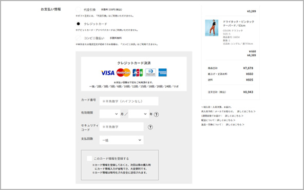Click the お支払い情報 section heading
The height and width of the screenshot is (190, 304).
pyautogui.click(x=51, y=9)
